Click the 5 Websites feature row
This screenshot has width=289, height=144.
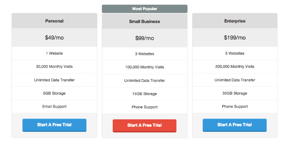(235, 53)
